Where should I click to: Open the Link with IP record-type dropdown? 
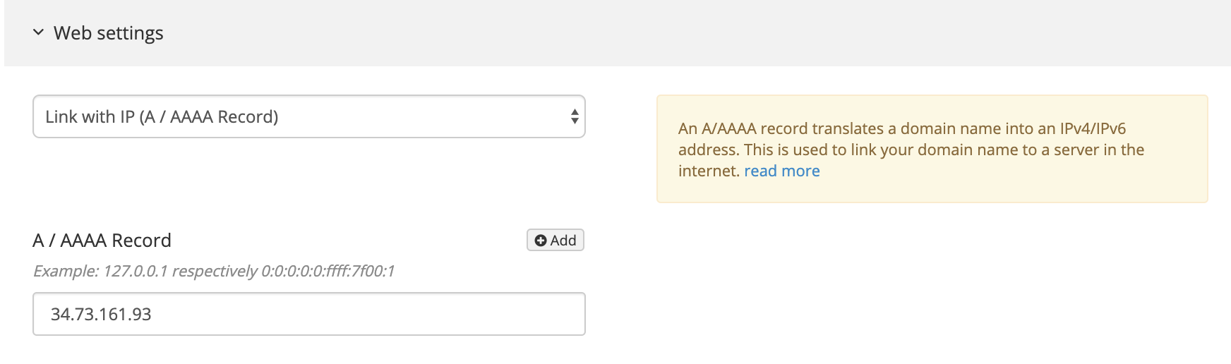pyautogui.click(x=309, y=116)
